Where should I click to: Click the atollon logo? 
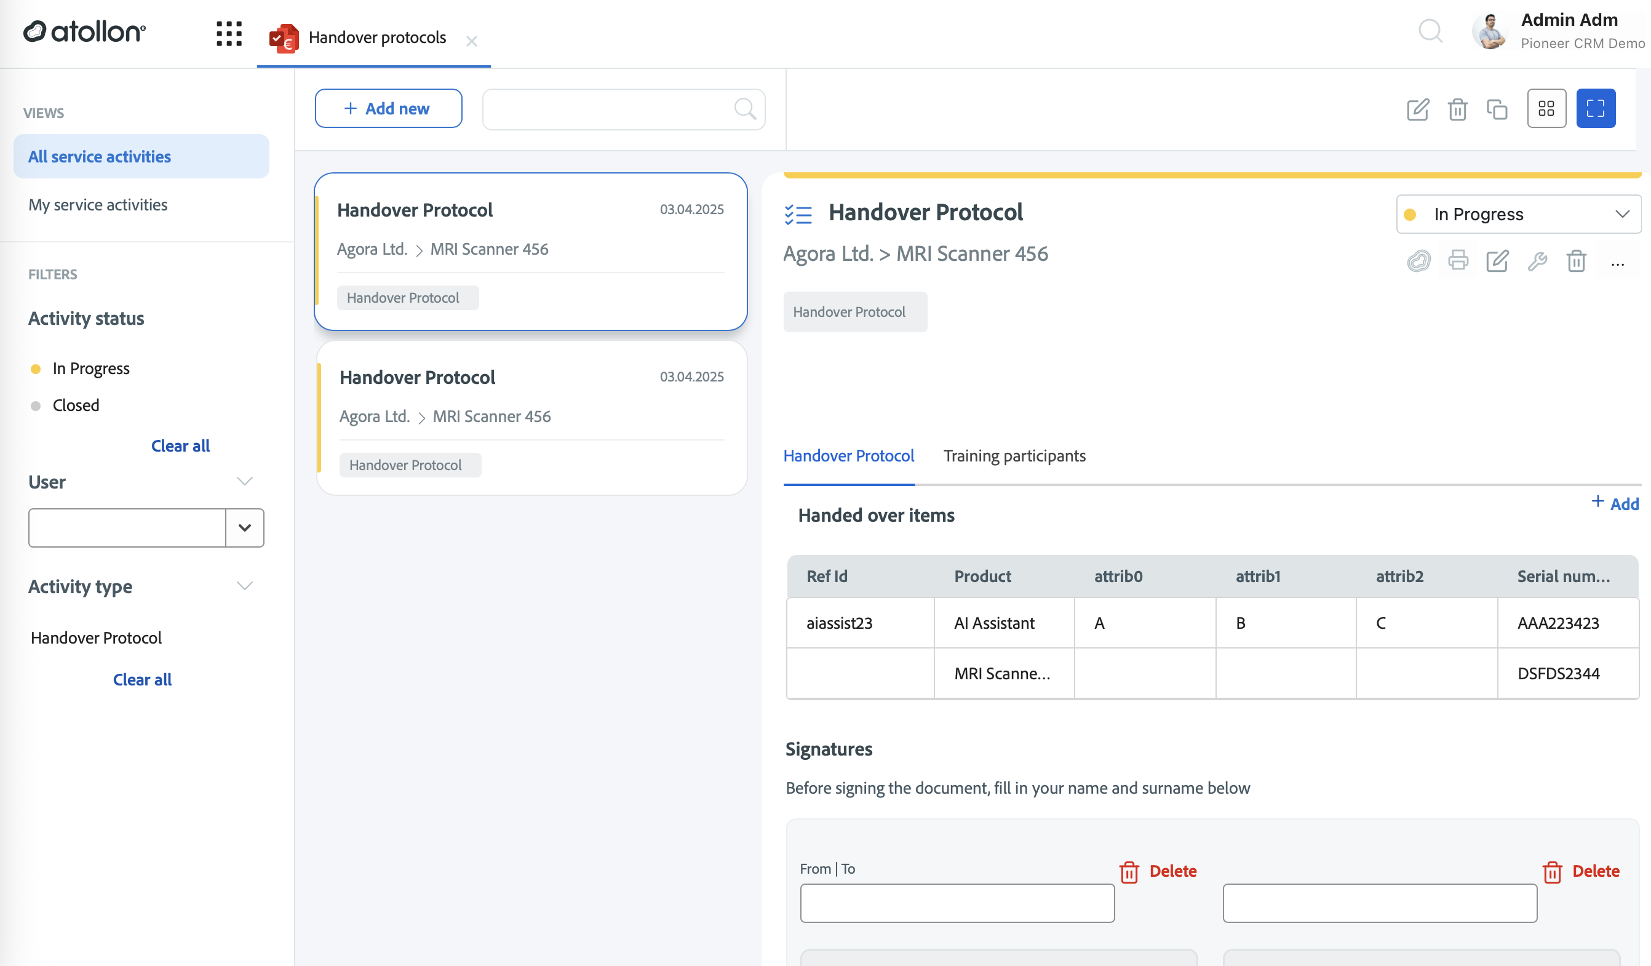pyautogui.click(x=84, y=31)
